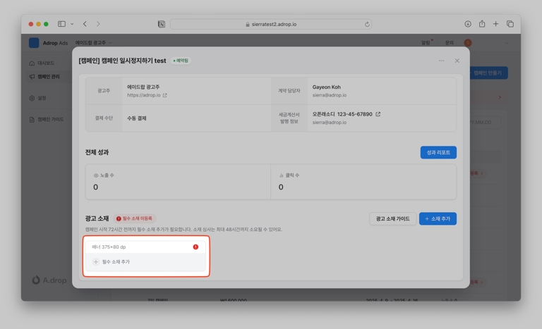Open the modal's more options (···) menu

[442, 61]
